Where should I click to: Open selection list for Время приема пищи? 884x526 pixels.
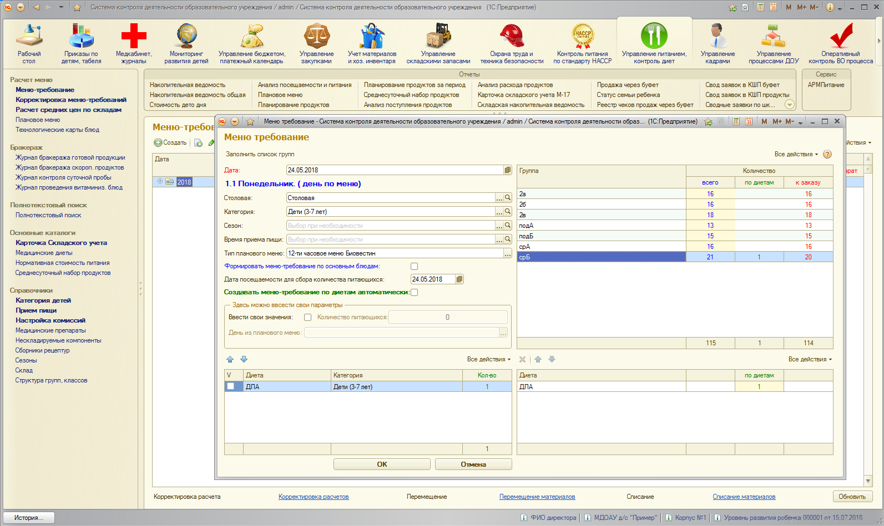coord(499,239)
